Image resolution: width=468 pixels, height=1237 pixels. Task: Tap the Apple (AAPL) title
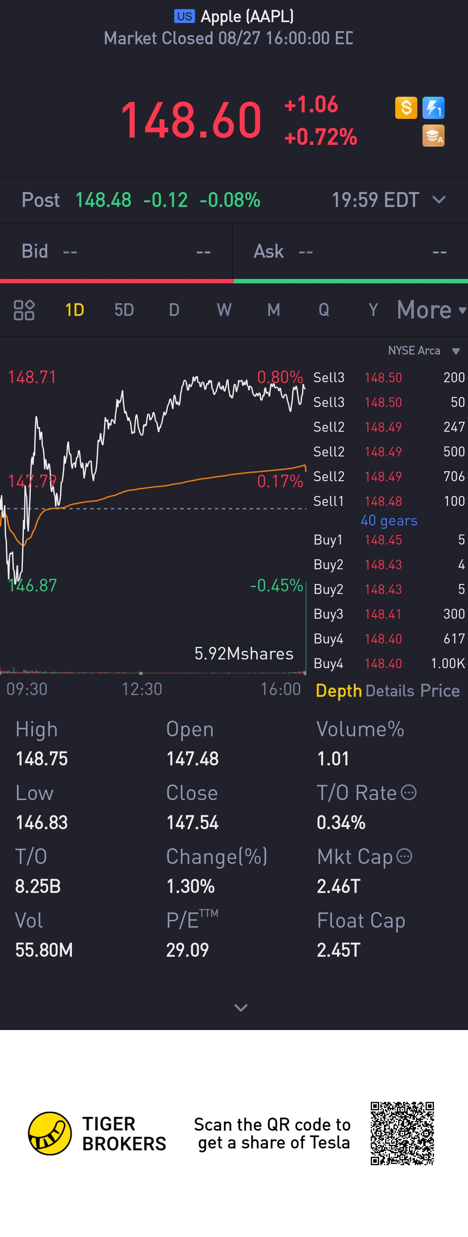[x=247, y=16]
